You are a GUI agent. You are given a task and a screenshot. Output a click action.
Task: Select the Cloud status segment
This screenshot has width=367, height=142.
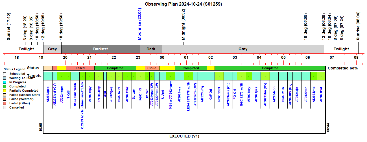click(x=152, y=68)
